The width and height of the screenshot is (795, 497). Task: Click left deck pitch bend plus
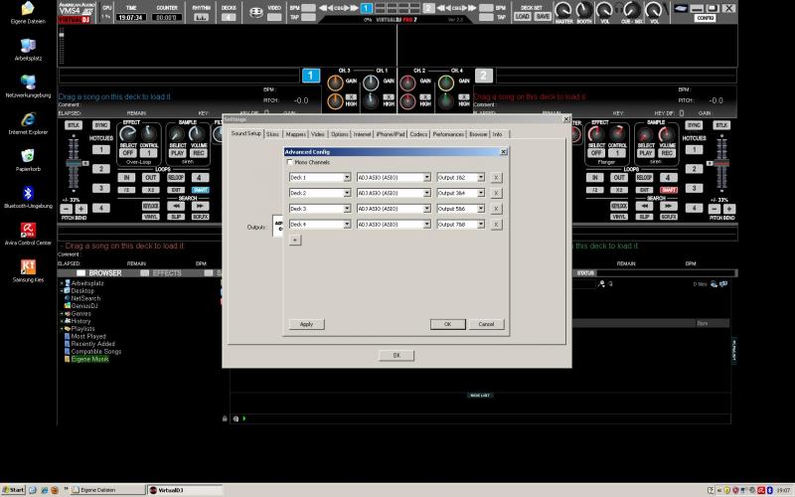81,209
